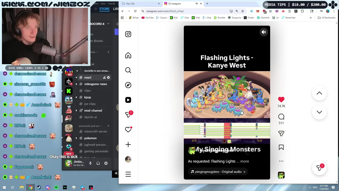Open the mod-channel in Discord
The width and height of the screenshot is (339, 191).
(x=93, y=111)
